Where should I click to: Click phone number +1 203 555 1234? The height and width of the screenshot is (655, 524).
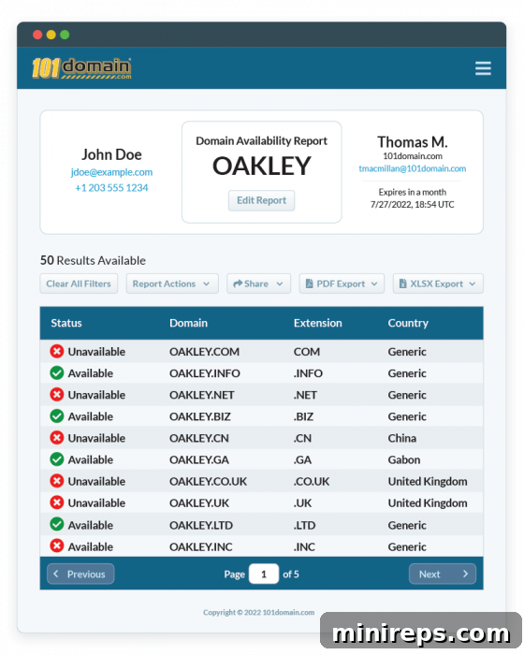(x=111, y=188)
